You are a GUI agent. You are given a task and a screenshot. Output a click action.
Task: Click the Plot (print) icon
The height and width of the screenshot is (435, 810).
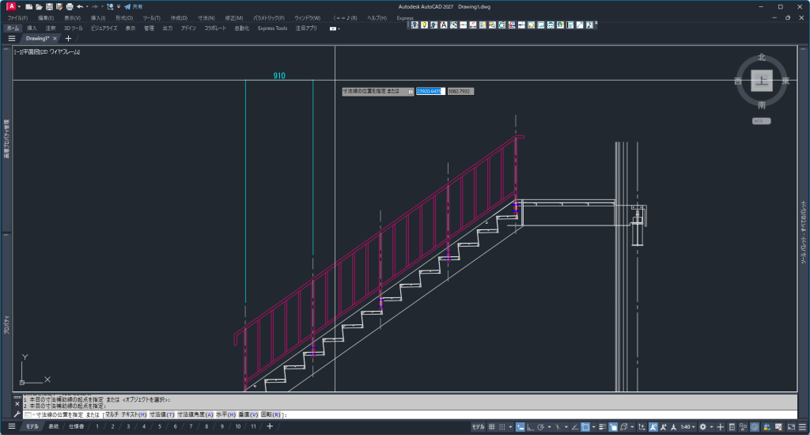[69, 6]
